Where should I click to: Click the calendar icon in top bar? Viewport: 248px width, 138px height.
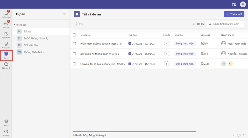(x=234, y=4)
